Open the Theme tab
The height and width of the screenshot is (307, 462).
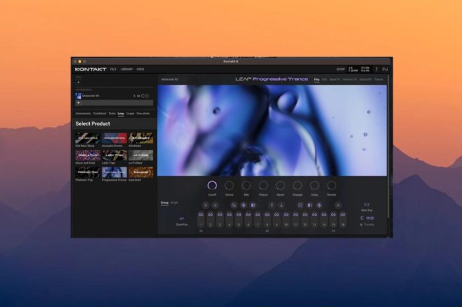[x=378, y=79]
